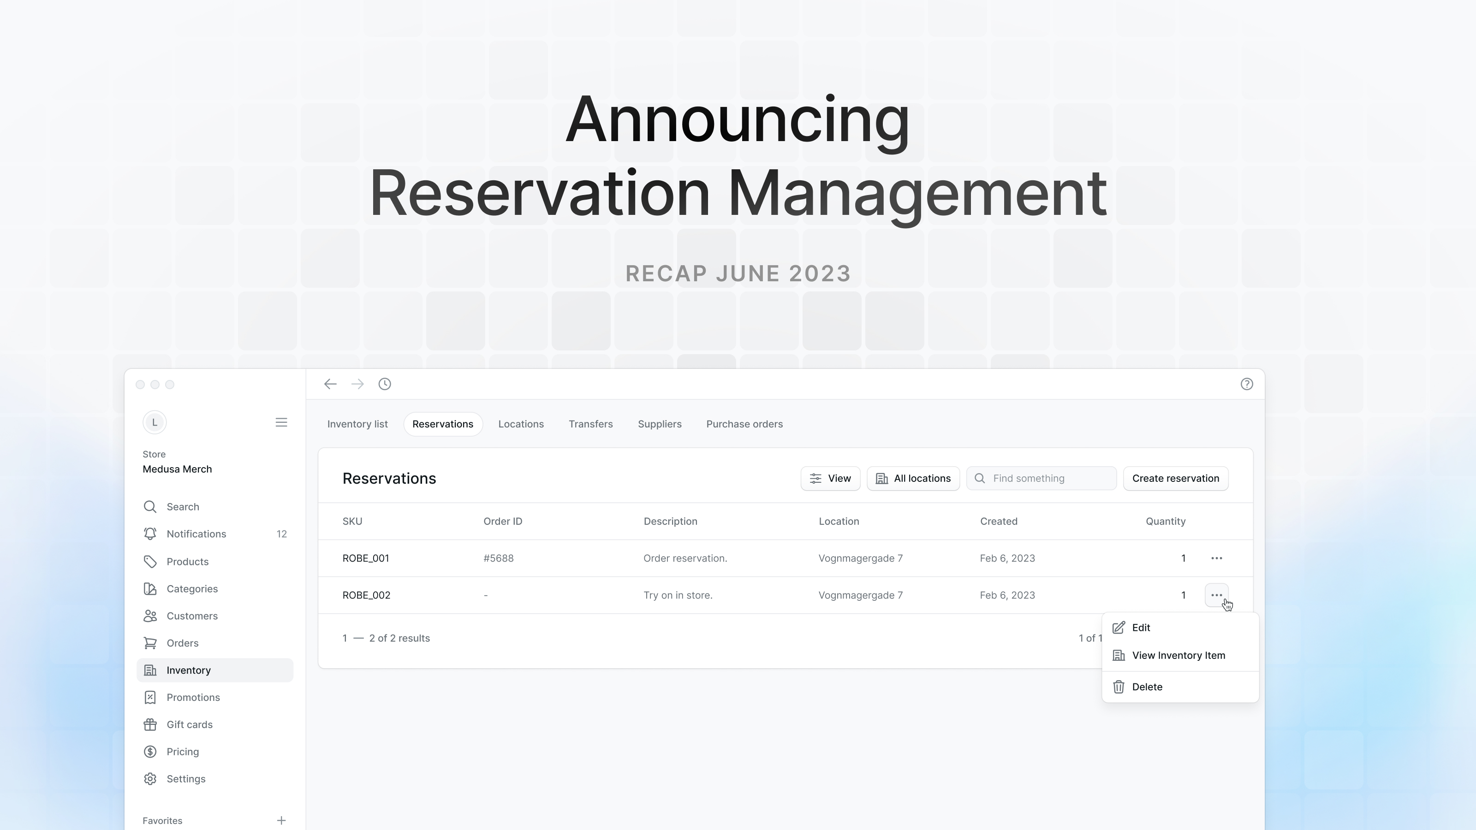Open the All locations dropdown filter
The width and height of the screenshot is (1476, 830).
[913, 478]
